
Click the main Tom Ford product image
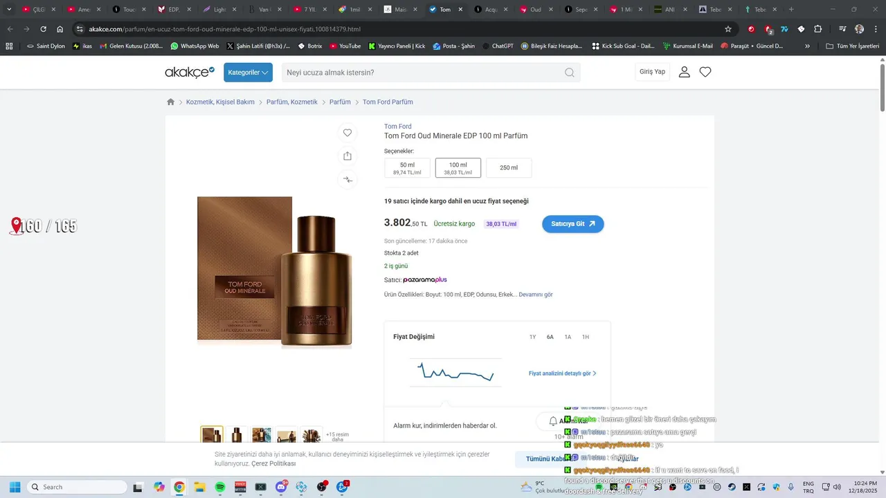(275, 272)
